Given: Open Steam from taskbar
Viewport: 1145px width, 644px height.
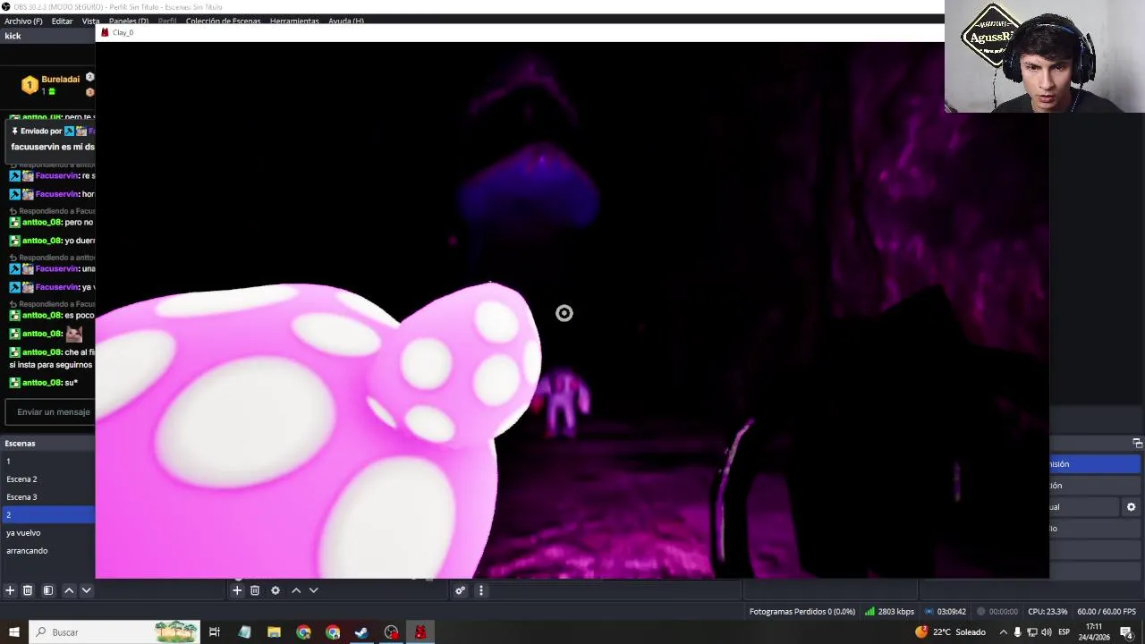Looking at the screenshot, I should [x=361, y=632].
